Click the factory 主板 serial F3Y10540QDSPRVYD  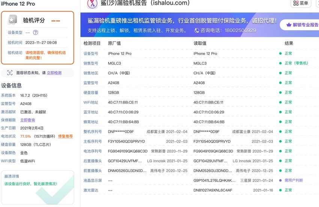click(x=126, y=141)
